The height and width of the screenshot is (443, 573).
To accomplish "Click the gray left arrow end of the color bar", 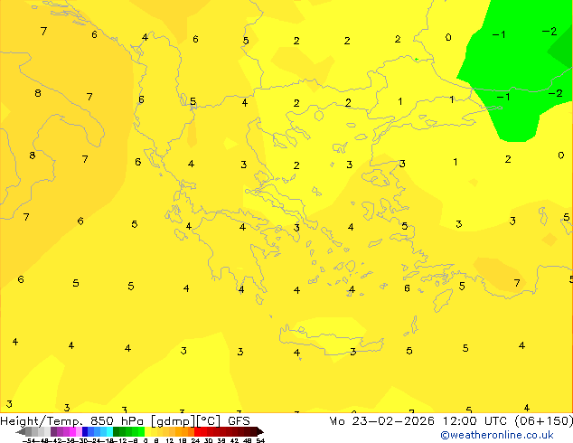I will pos(21,431).
